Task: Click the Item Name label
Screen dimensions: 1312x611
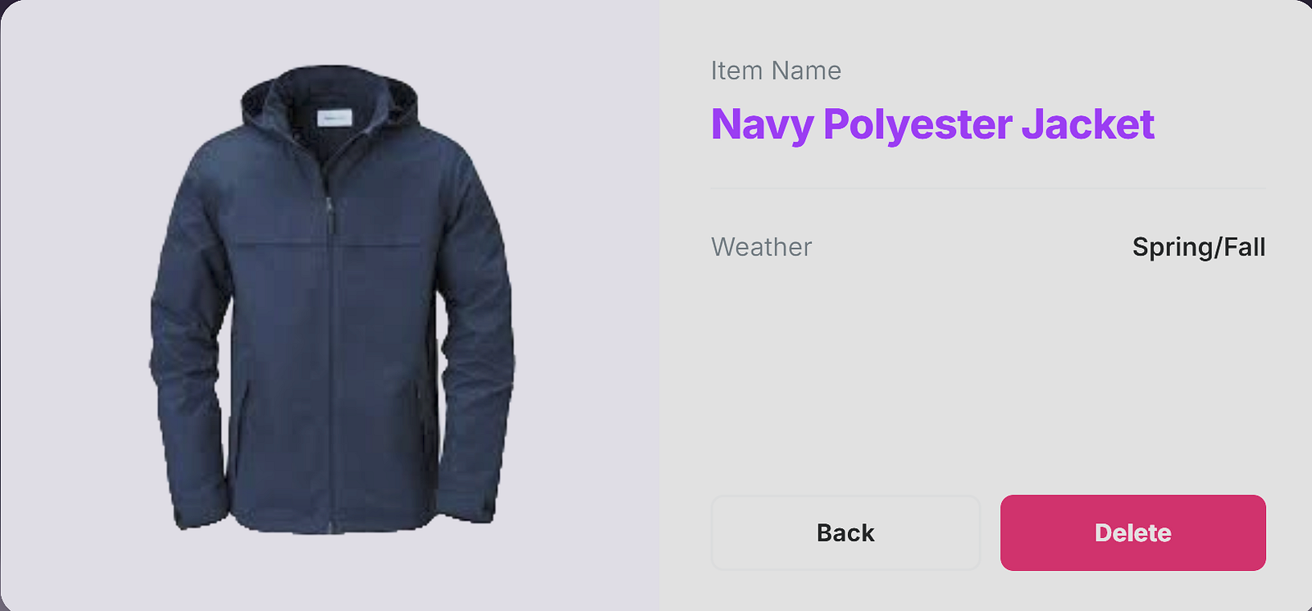Action: 776,70
